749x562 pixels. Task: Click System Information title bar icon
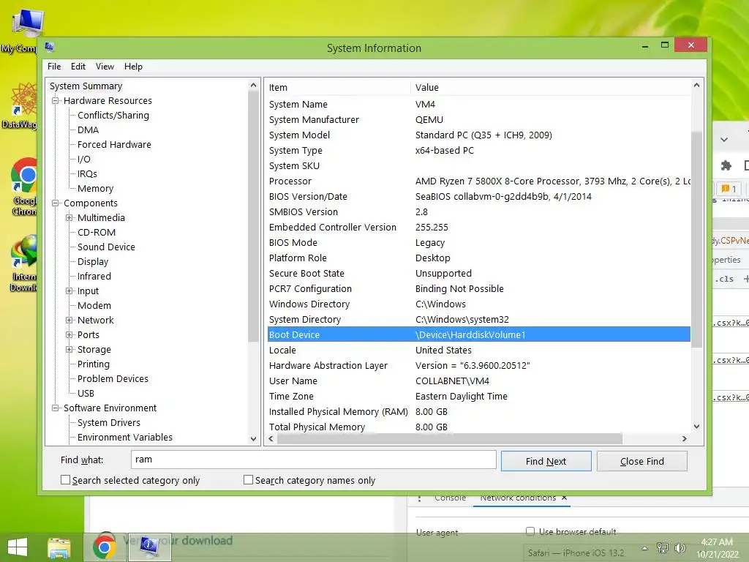(49, 48)
